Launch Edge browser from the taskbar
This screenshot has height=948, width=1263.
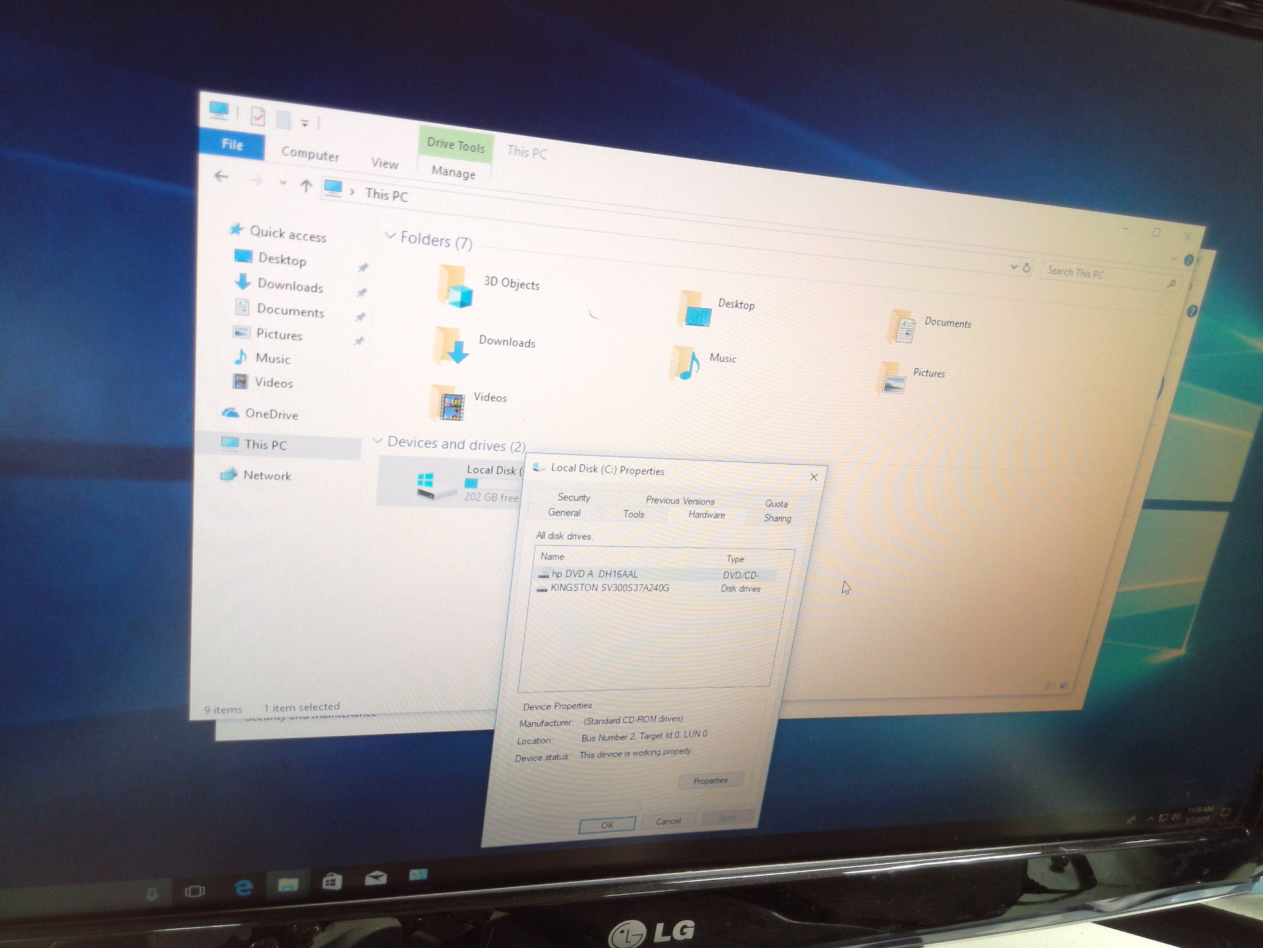pos(243,887)
